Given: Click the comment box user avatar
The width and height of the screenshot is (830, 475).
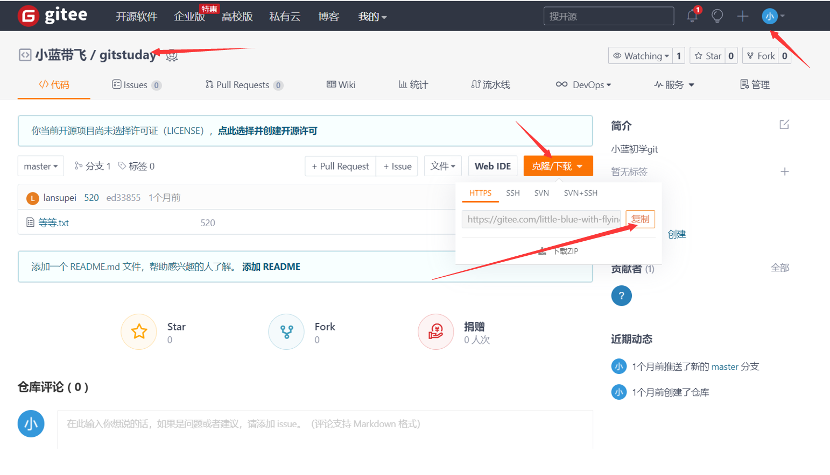Looking at the screenshot, I should pos(31,424).
